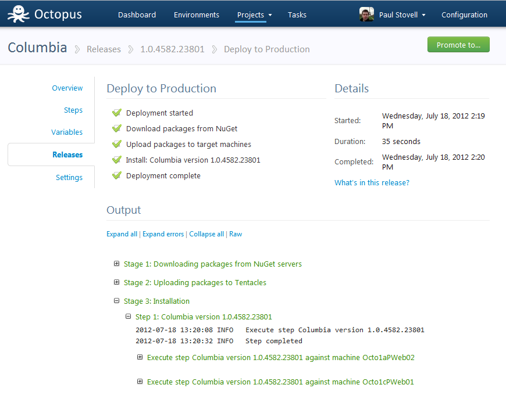The image size is (506, 399).
Task: Switch to the Environments section
Action: tap(197, 15)
